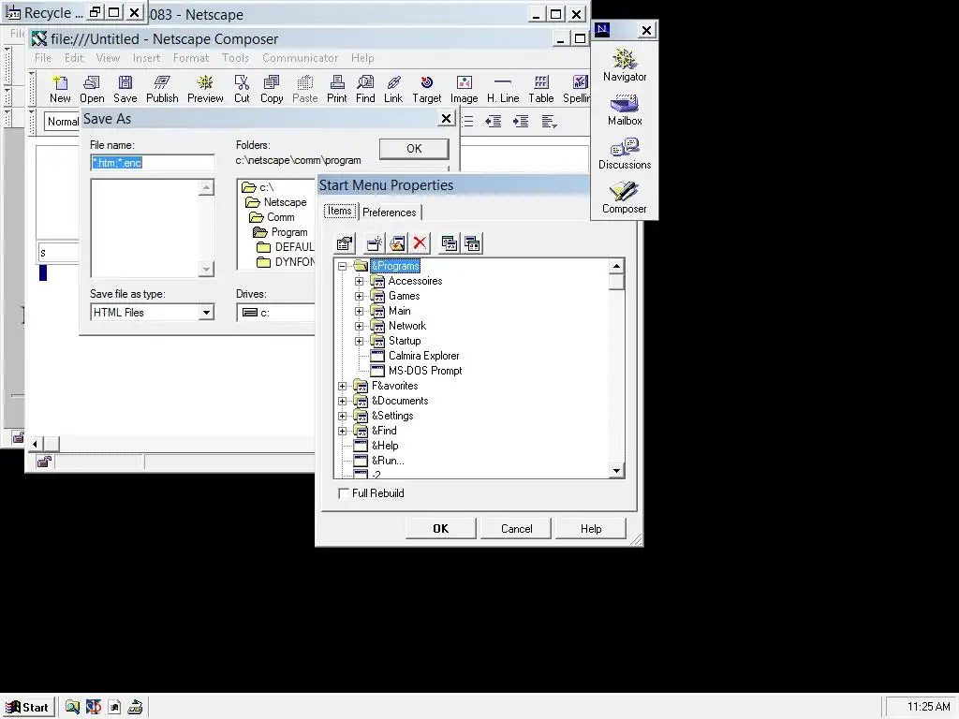959x719 pixels.
Task: Expand the Network folder node
Action: [360, 326]
